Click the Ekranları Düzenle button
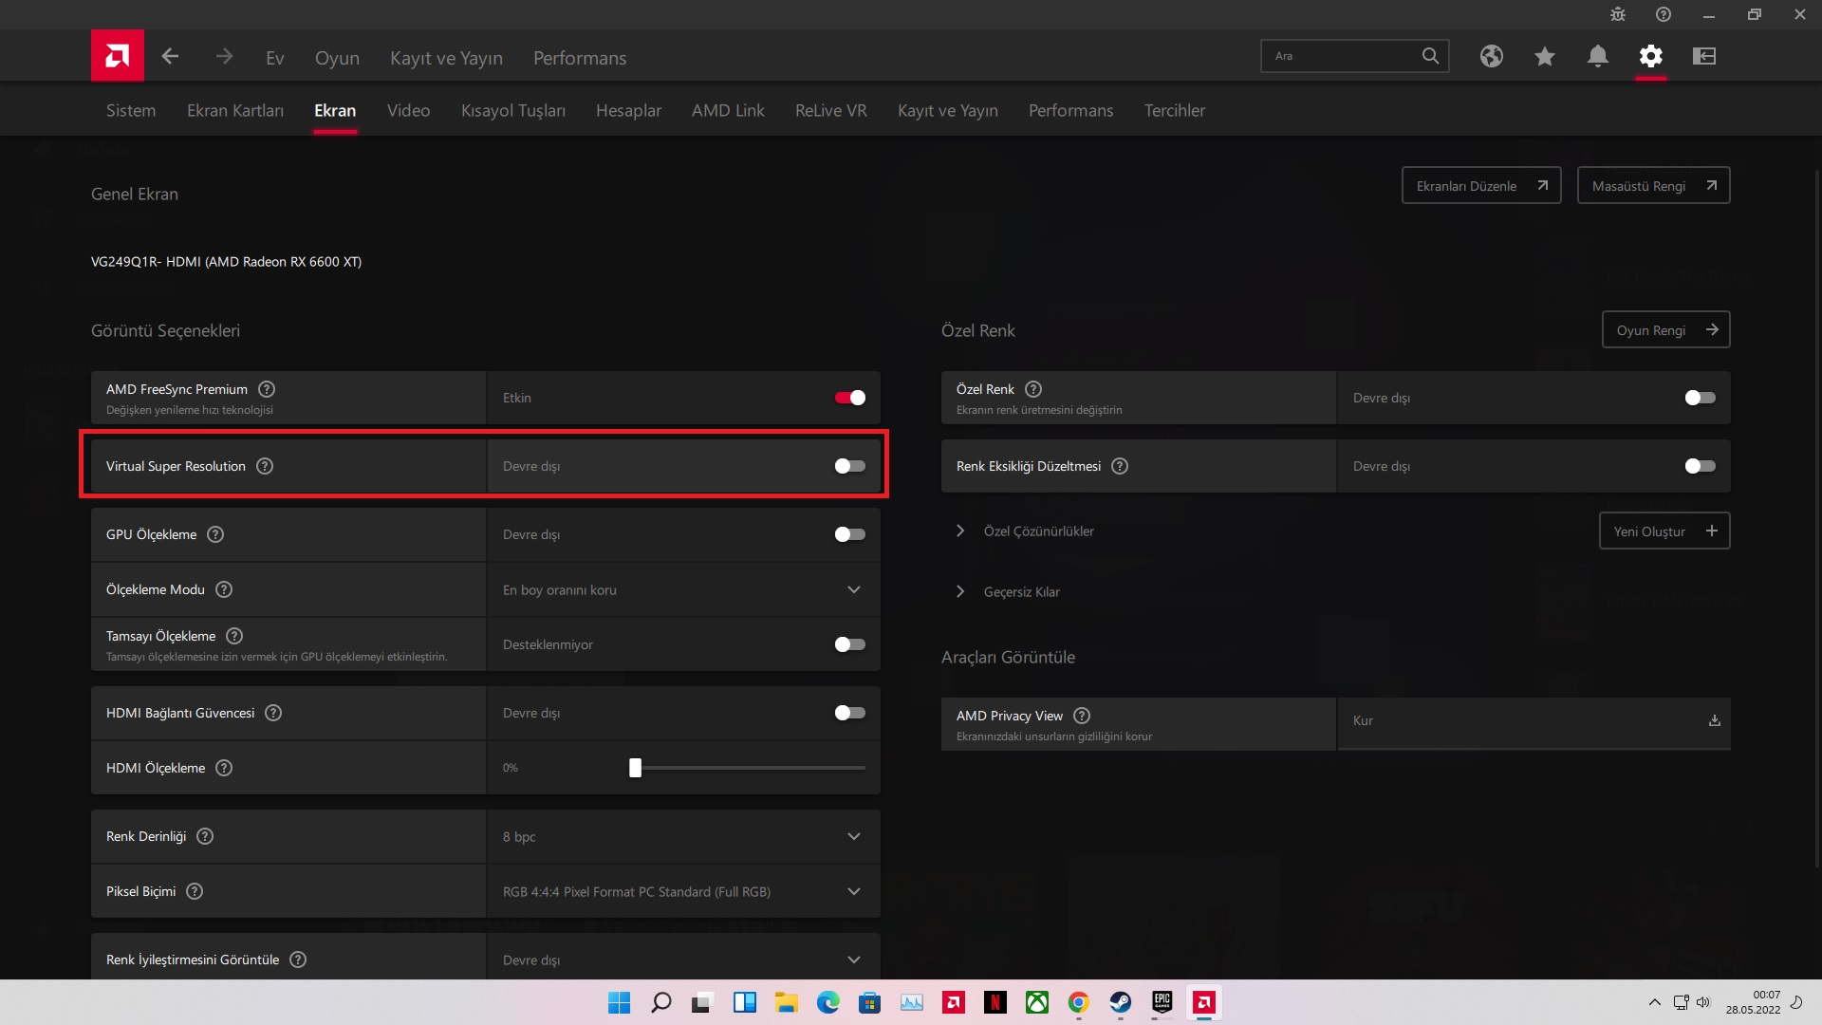 coord(1480,186)
